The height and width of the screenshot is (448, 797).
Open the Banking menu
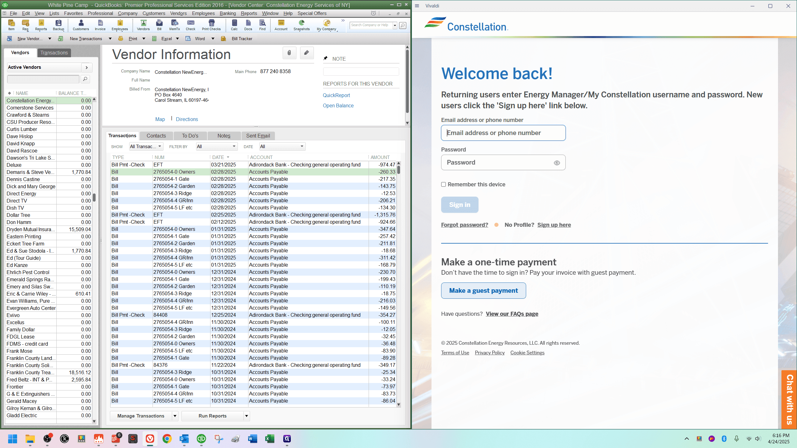(228, 13)
